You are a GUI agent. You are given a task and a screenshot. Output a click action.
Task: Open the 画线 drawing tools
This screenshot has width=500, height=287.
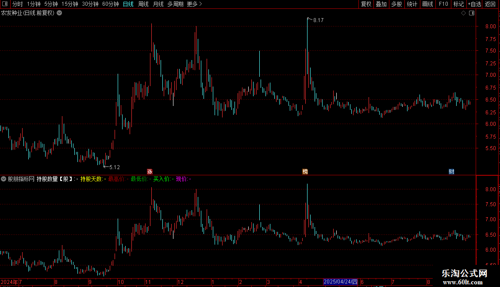point(427,4)
